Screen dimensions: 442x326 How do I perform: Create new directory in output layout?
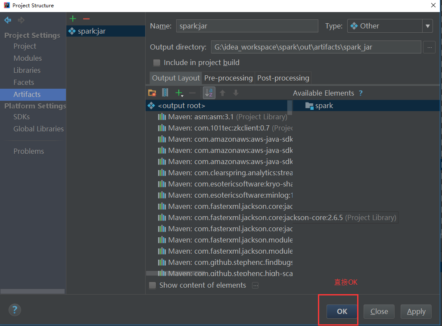(152, 93)
